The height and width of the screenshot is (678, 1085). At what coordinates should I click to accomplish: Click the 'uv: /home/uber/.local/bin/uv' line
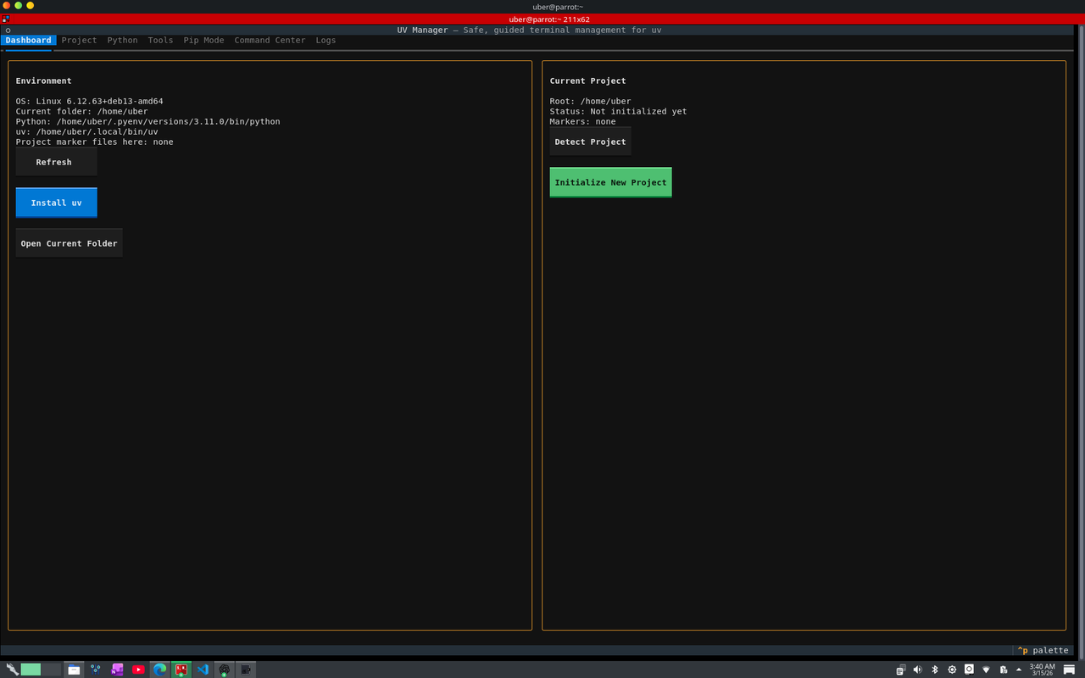(x=86, y=131)
